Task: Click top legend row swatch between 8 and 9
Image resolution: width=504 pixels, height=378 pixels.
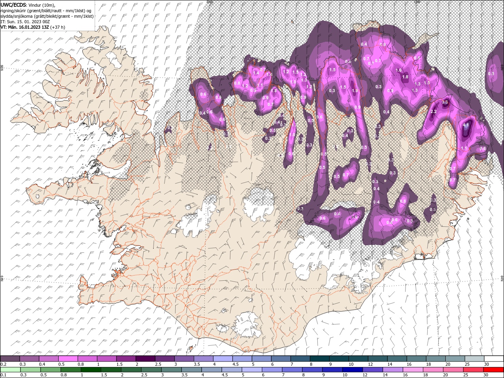Action: pyautogui.click(x=320, y=359)
